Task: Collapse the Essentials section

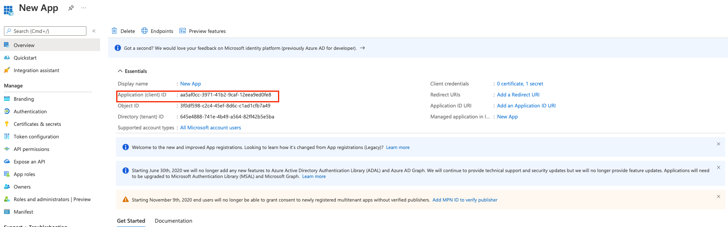Action: coord(120,71)
